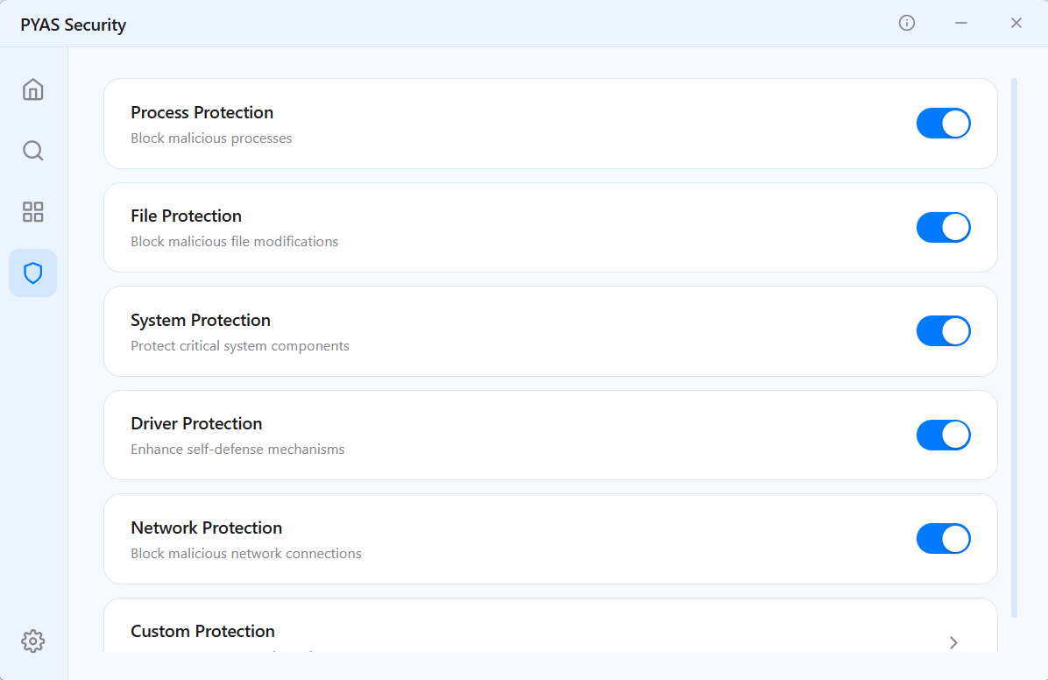This screenshot has height=680, width=1048.
Task: Expand Custom Protection settings via chevron
Action: [x=952, y=642]
